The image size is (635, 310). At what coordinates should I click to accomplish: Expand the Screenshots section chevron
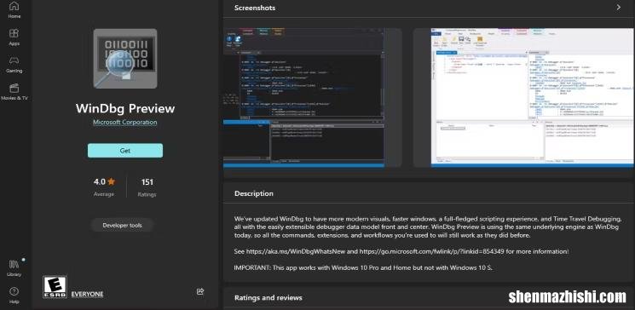619,8
